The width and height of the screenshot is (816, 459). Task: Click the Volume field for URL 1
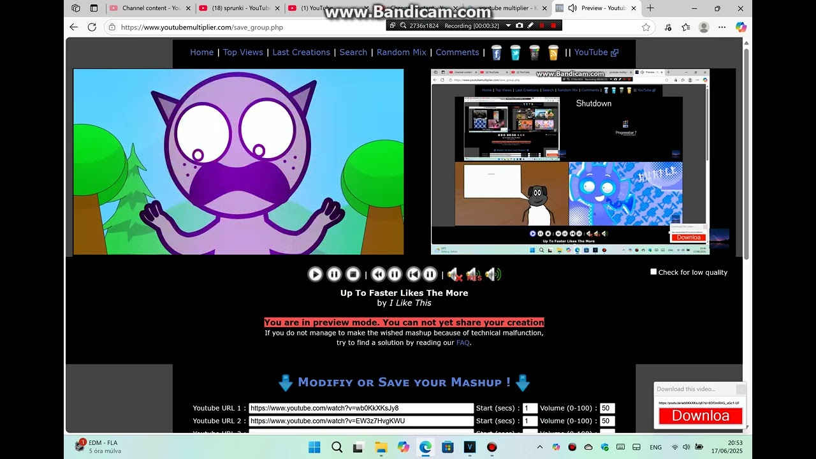pyautogui.click(x=607, y=408)
